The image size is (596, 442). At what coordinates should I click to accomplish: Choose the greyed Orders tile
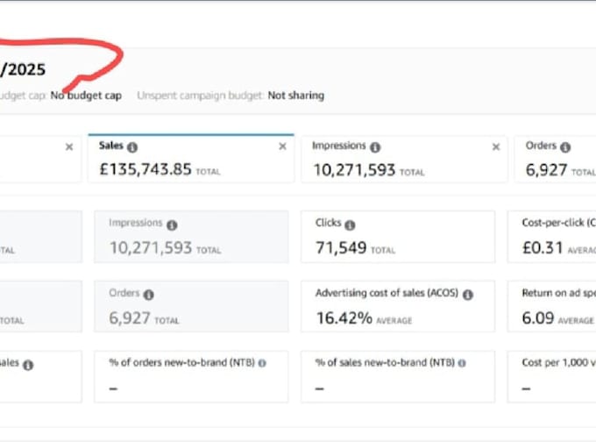[191, 307]
